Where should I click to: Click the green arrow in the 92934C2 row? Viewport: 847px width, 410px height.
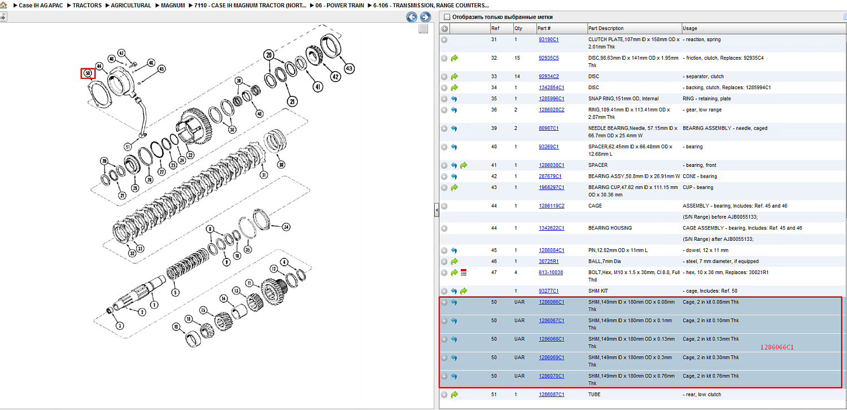(454, 77)
